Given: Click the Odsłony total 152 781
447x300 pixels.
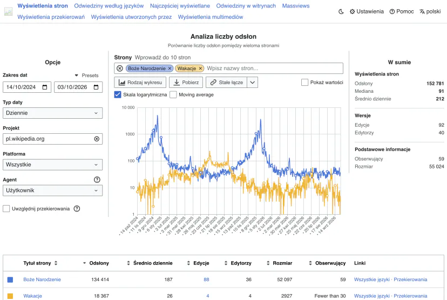Looking at the screenshot, I should click(435, 84).
